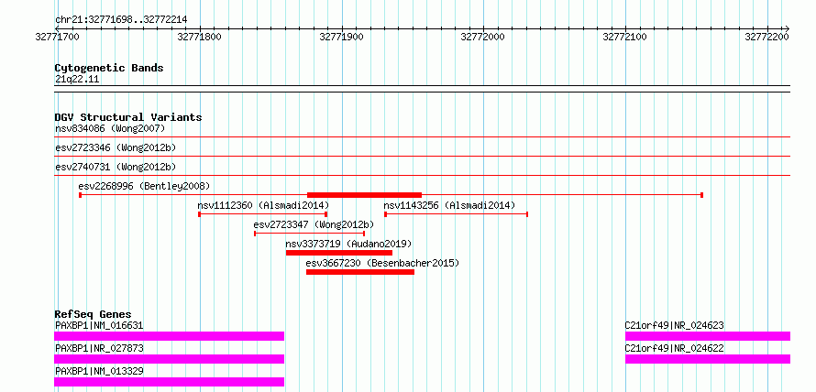Open variant nsv834086 (Wong2007) label
This screenshot has height=392, width=816.
110,128
